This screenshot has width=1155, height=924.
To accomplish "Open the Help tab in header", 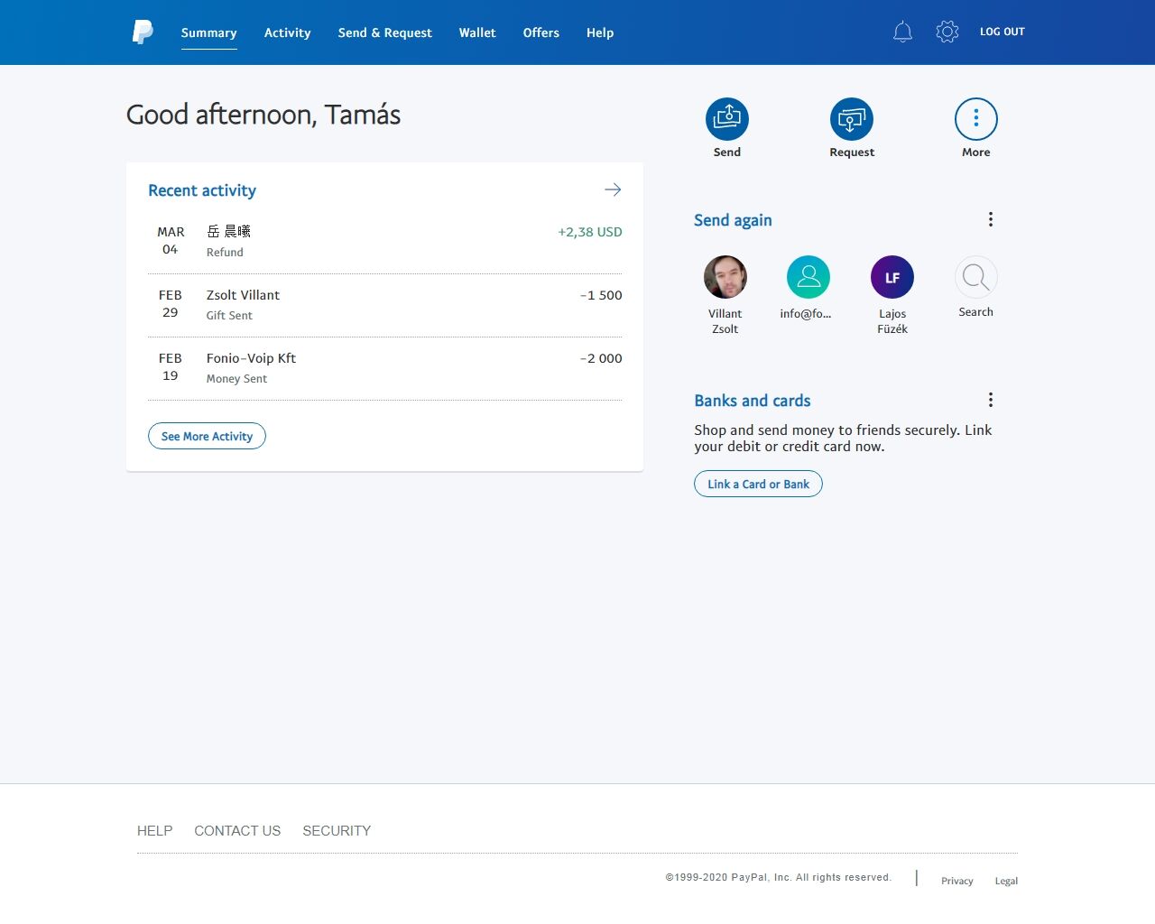I will point(600,32).
